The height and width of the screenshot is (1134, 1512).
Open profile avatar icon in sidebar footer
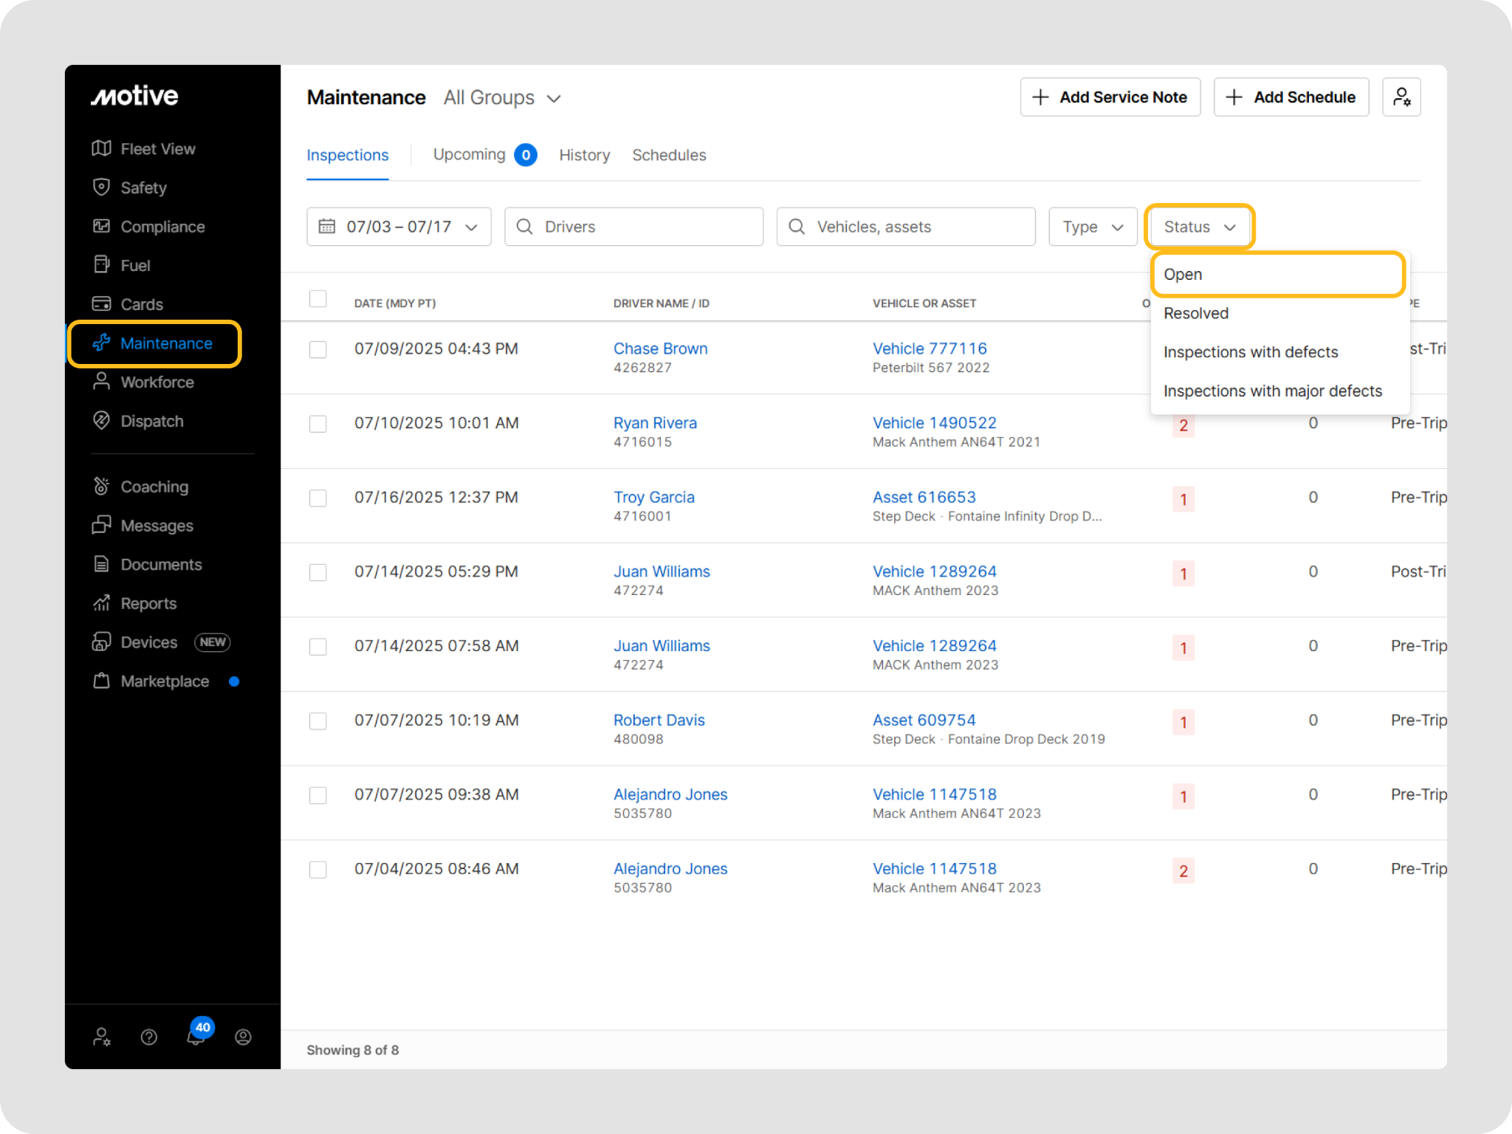point(243,1037)
